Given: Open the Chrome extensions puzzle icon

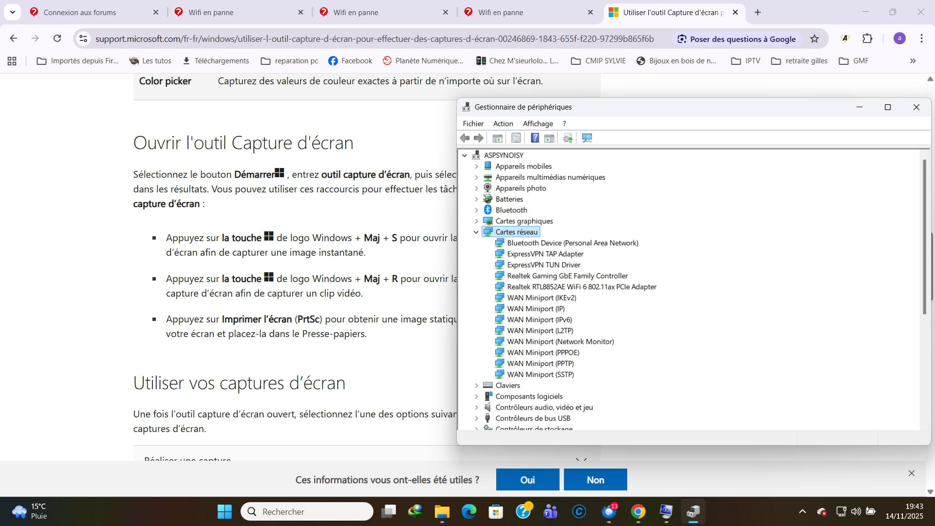Looking at the screenshot, I should pos(867,39).
